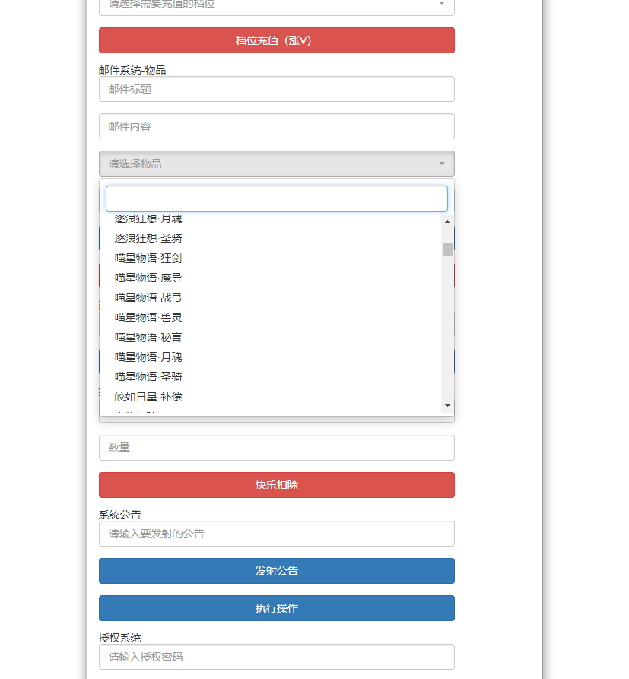Viewport: 629px width, 679px height.
Task: Pick the 喵星物语·魔导 option
Action: click(148, 278)
